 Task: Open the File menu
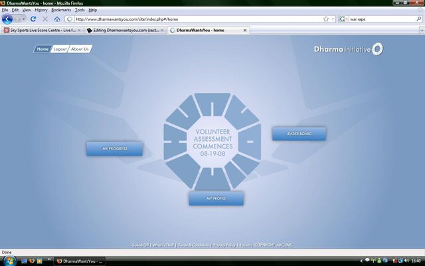pos(5,10)
